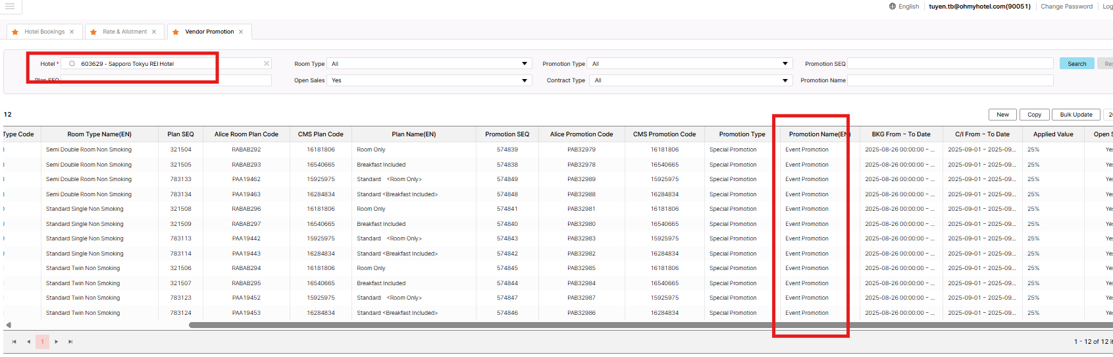Switch to the Rate & Allotment tab
The width and height of the screenshot is (1113, 357).
[x=124, y=32]
